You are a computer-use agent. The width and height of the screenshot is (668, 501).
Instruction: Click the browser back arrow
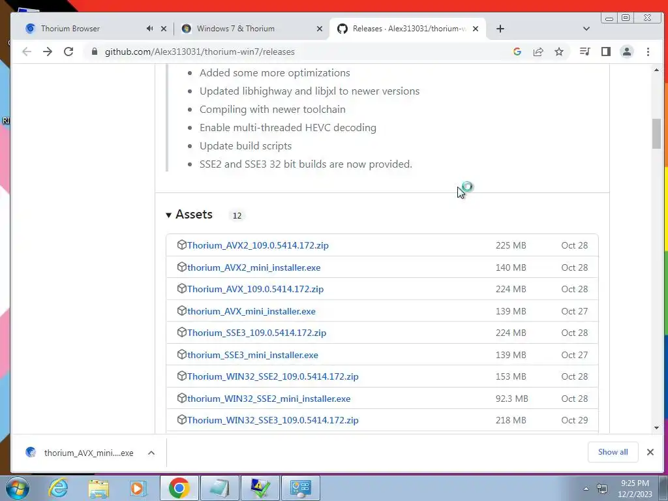point(26,52)
